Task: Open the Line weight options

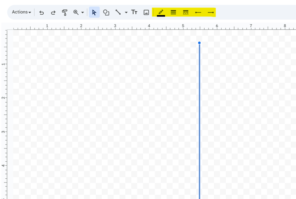Action: 173,13
